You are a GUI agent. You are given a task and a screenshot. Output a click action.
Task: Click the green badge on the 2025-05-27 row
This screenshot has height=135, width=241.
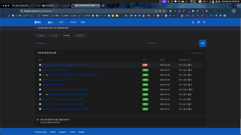[145, 70]
